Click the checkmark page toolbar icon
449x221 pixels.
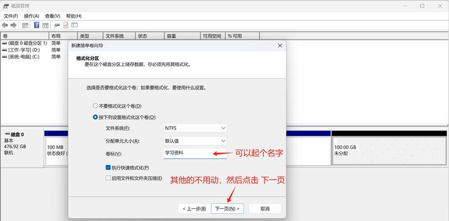(x=66, y=25)
